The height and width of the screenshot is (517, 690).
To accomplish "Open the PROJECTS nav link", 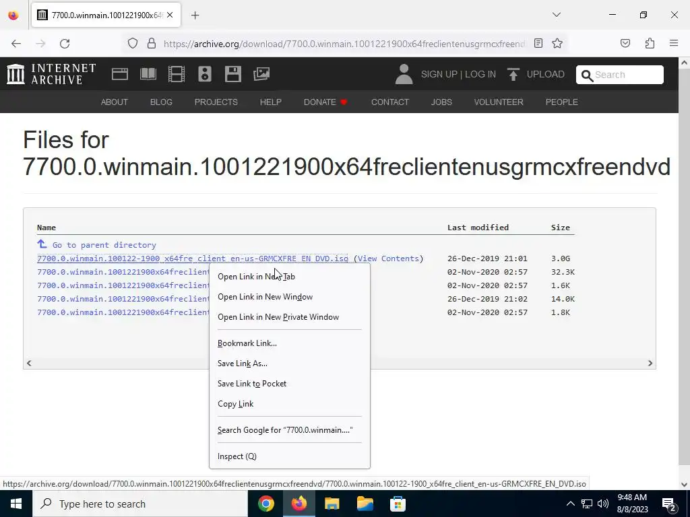I will (x=216, y=102).
